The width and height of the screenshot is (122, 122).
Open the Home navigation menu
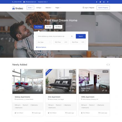click(30, 8)
